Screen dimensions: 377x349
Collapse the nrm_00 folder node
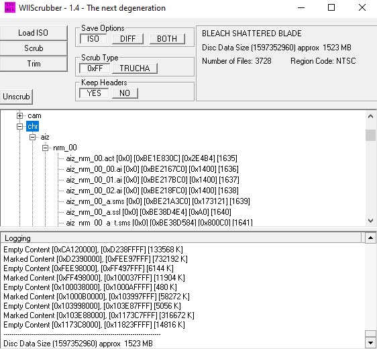click(45, 148)
